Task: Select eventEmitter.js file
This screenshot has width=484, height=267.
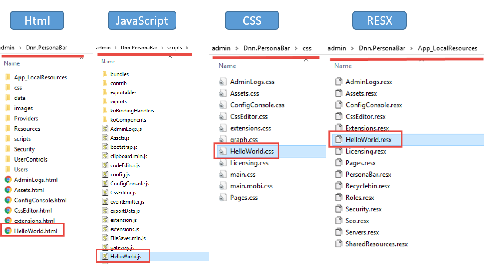Action: click(x=127, y=201)
